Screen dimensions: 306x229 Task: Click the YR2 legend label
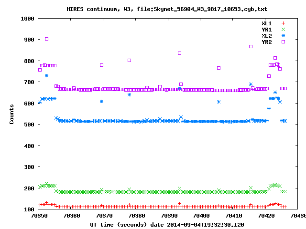[267, 42]
